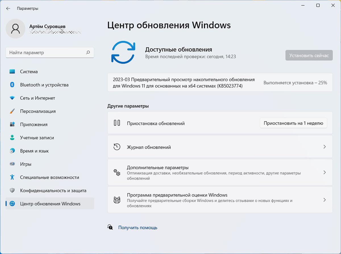341x254 pixels.
Task: Maximize the Параметры window
Action: [x=318, y=6]
